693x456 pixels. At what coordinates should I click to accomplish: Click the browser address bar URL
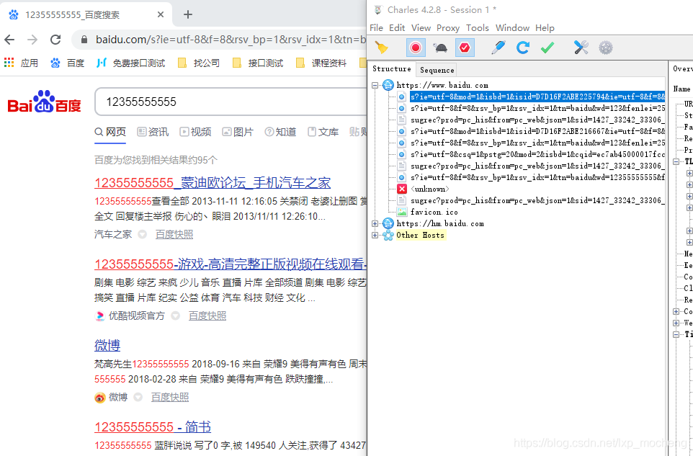[231, 40]
